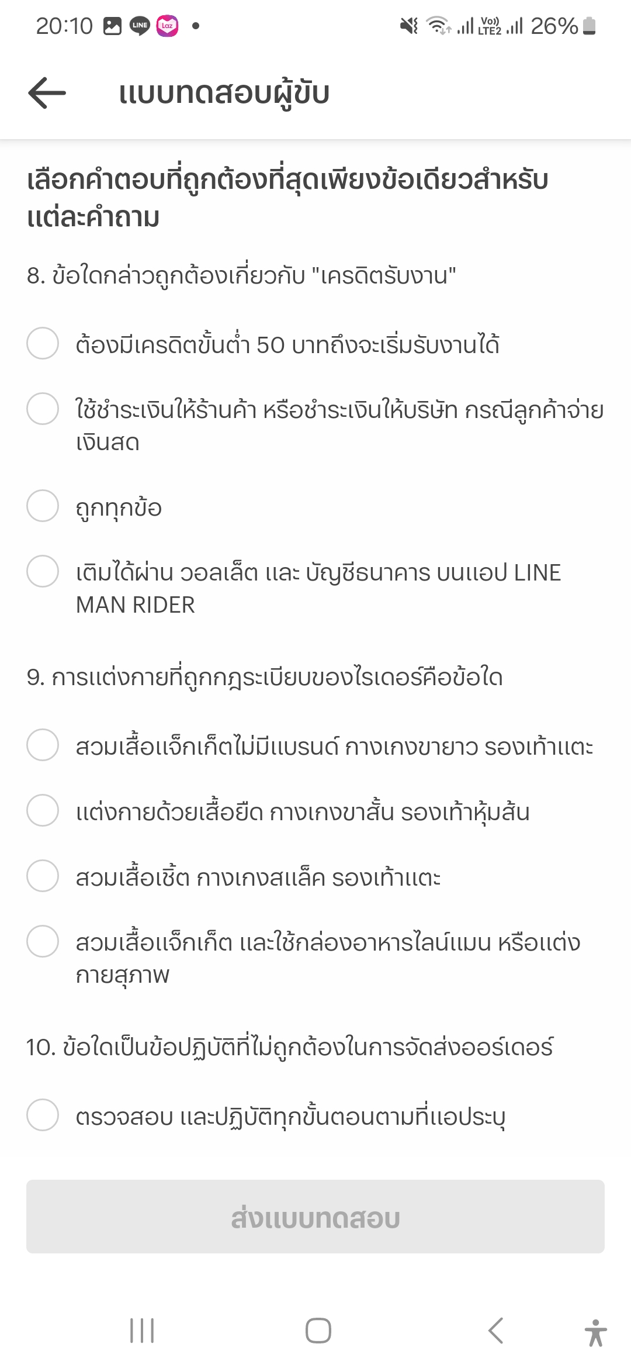Choose สวมเสื้อแจ็กเก็ต และใช้กล่องอาหารไลน์แมน option

coord(315,958)
